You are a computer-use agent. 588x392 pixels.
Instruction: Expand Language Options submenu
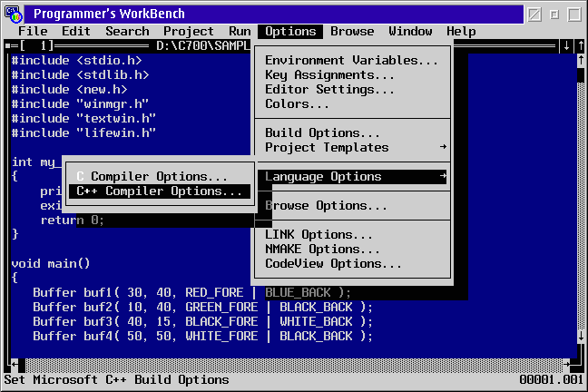352,176
